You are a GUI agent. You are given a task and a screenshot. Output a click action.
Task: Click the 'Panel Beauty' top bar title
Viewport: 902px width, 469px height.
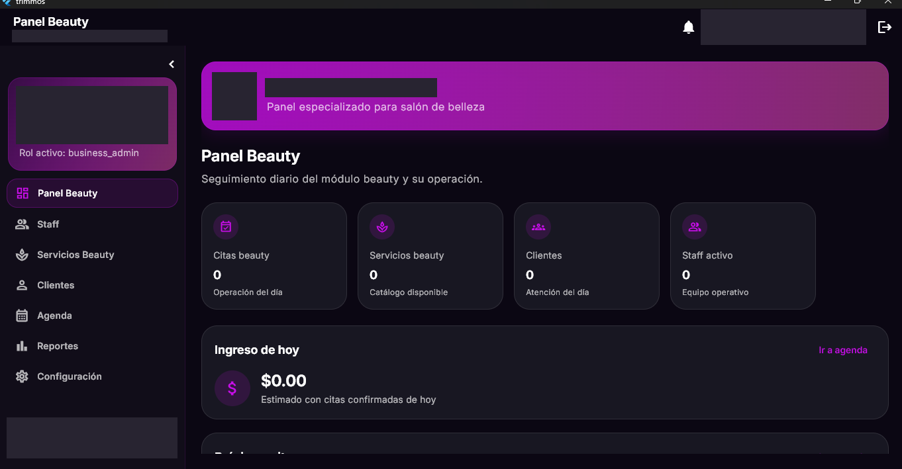[51, 22]
